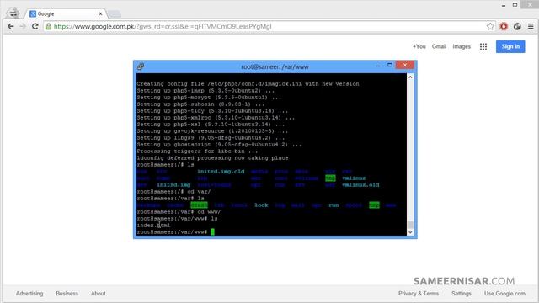Open the Gmail link

(439, 46)
